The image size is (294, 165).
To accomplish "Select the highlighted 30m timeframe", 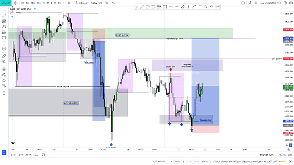I will [x=39, y=3].
